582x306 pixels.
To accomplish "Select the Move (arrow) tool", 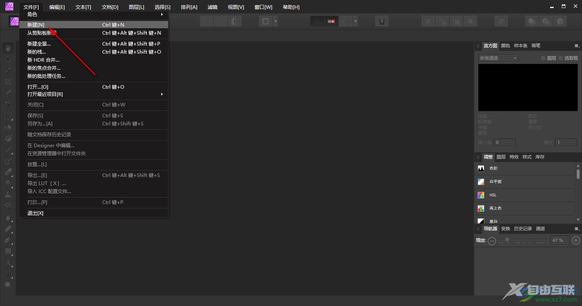I will tap(8, 59).
